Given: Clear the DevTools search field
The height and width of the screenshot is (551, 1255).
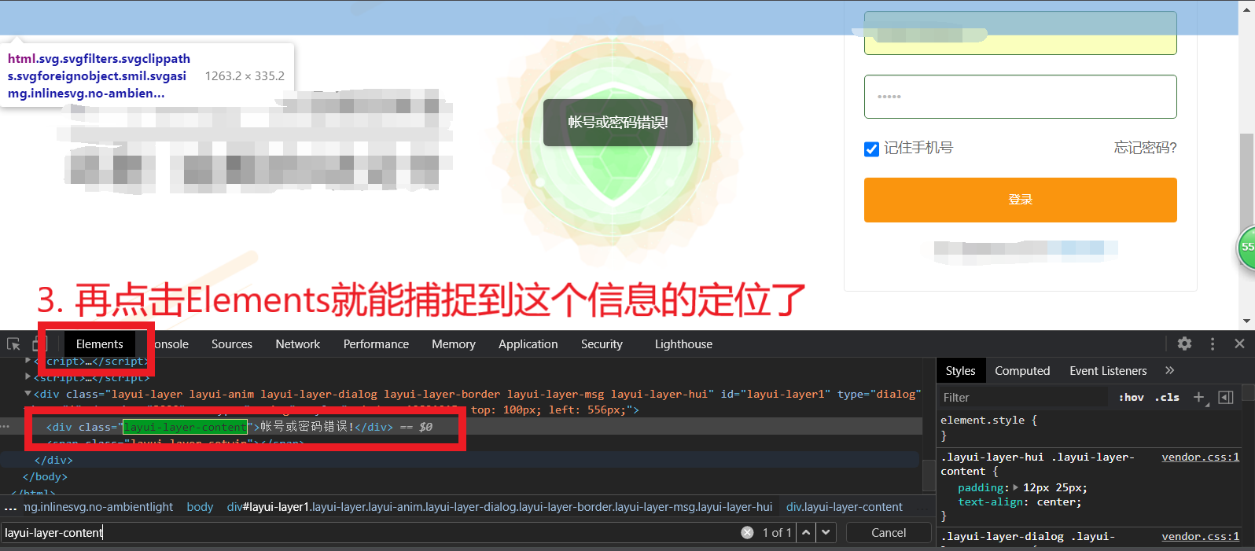Looking at the screenshot, I should pos(747,533).
